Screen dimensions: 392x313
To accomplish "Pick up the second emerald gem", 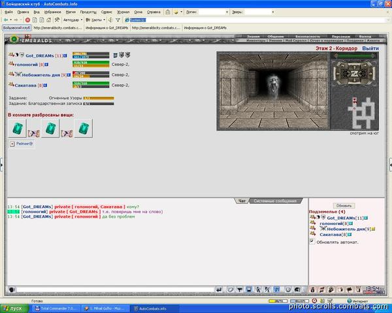I will pos(50,128).
